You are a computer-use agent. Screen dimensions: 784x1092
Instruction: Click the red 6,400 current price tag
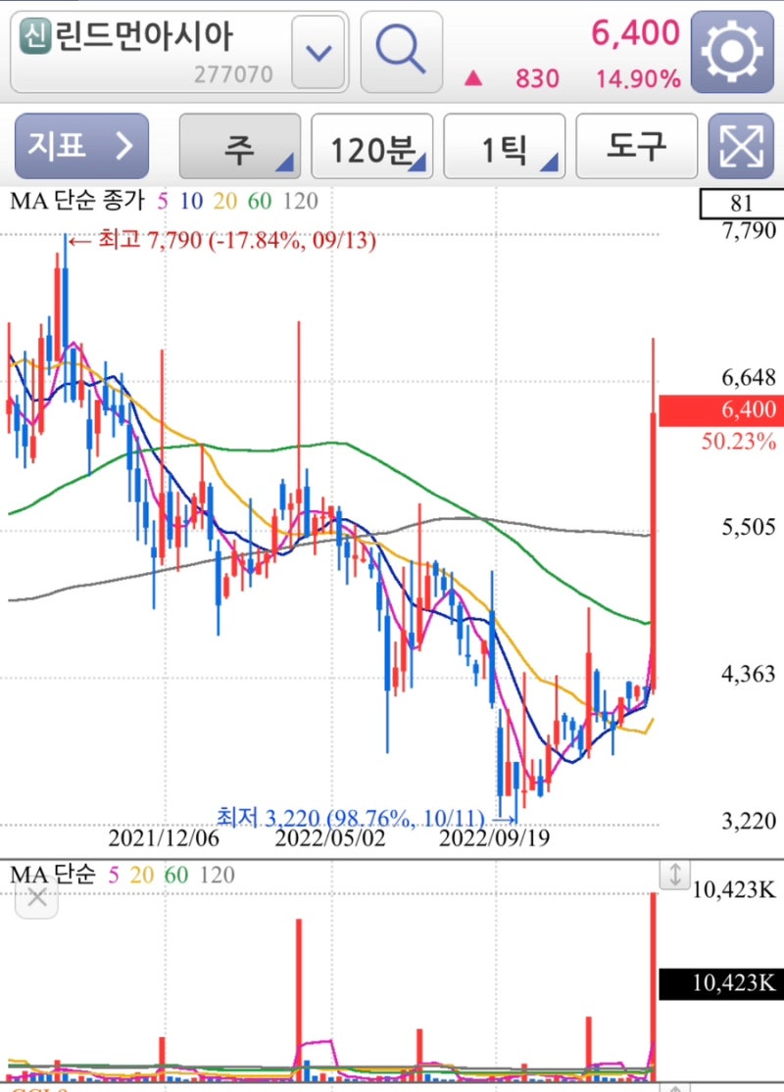721,410
